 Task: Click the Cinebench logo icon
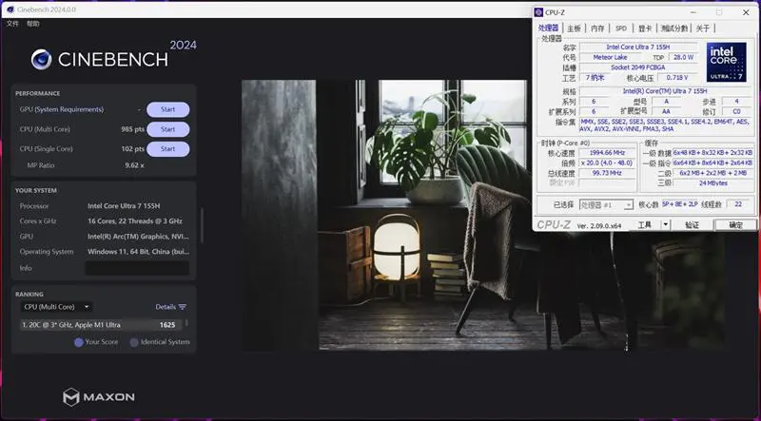41,59
